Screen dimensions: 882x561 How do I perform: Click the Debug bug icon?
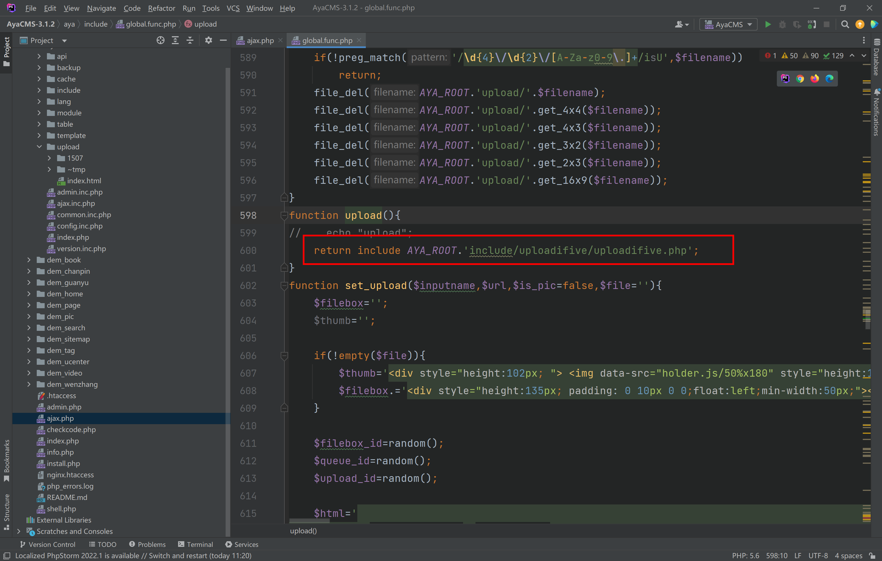[782, 25]
